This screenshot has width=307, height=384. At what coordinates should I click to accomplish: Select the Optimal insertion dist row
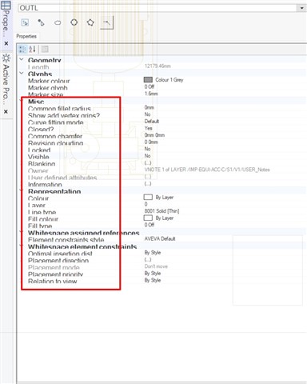161,253
